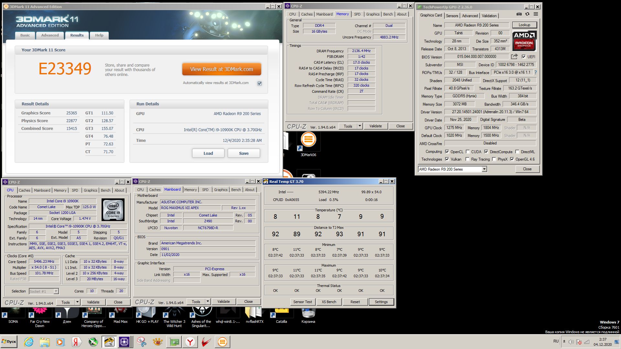Click the GPU-Z refresh icon

click(527, 14)
